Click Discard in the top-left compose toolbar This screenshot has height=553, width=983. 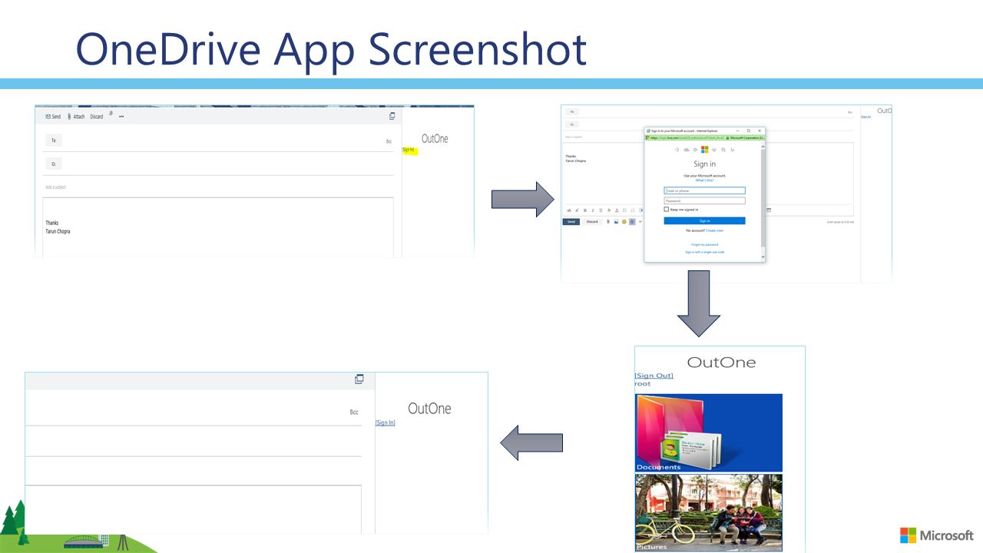97,117
